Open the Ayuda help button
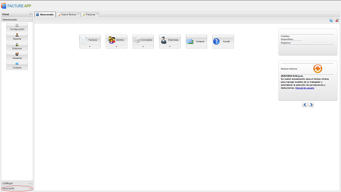341x192 pixels. click(223, 41)
